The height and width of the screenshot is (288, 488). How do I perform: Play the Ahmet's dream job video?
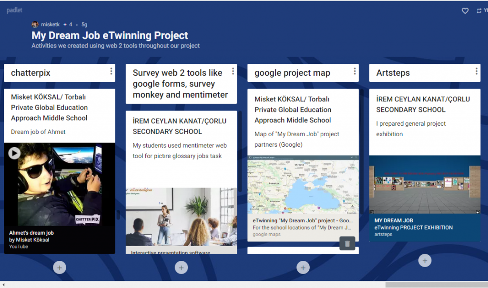[x=14, y=153]
